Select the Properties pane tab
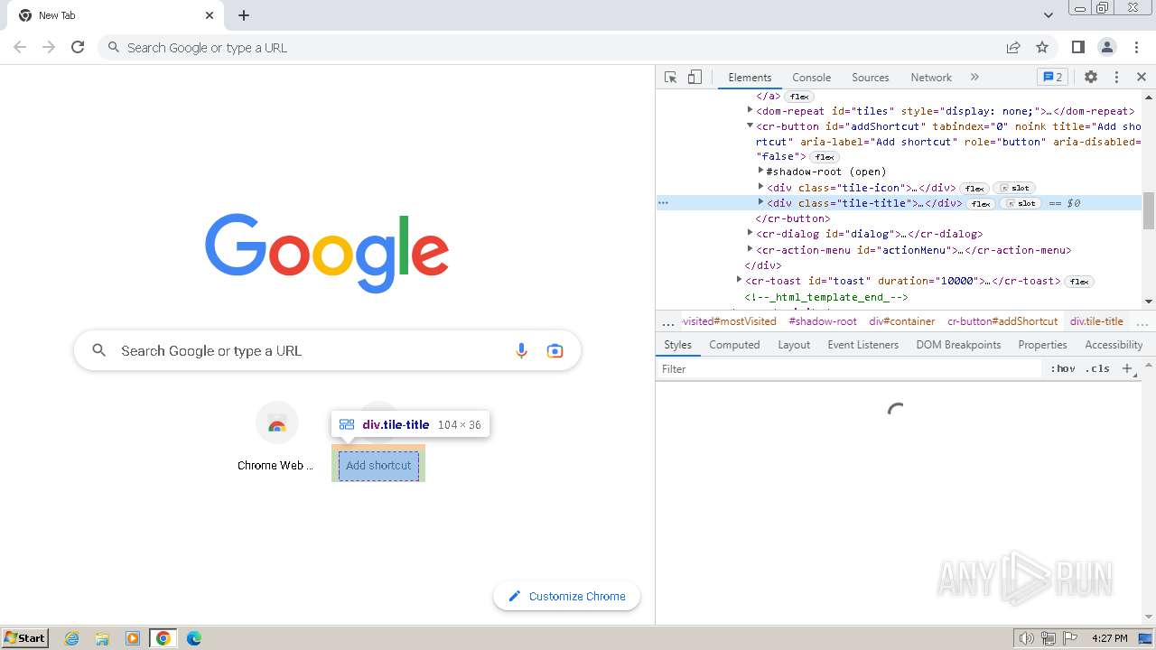 (x=1042, y=345)
